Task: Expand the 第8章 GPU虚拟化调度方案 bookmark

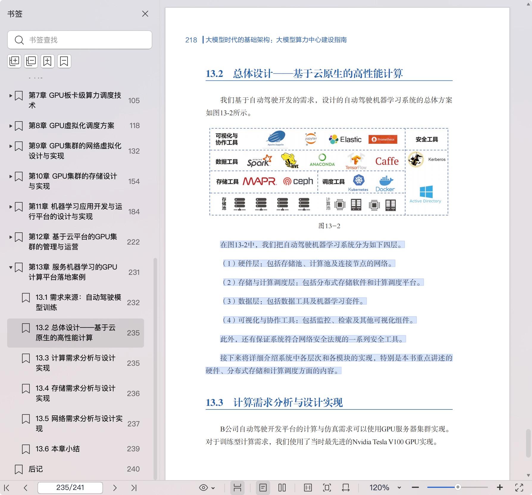Action: [x=11, y=126]
